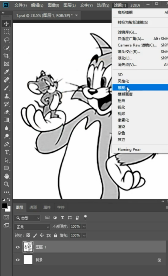The image size is (168, 276).
Task: Open the 填充 fill slider arrow
Action: click(x=84, y=235)
